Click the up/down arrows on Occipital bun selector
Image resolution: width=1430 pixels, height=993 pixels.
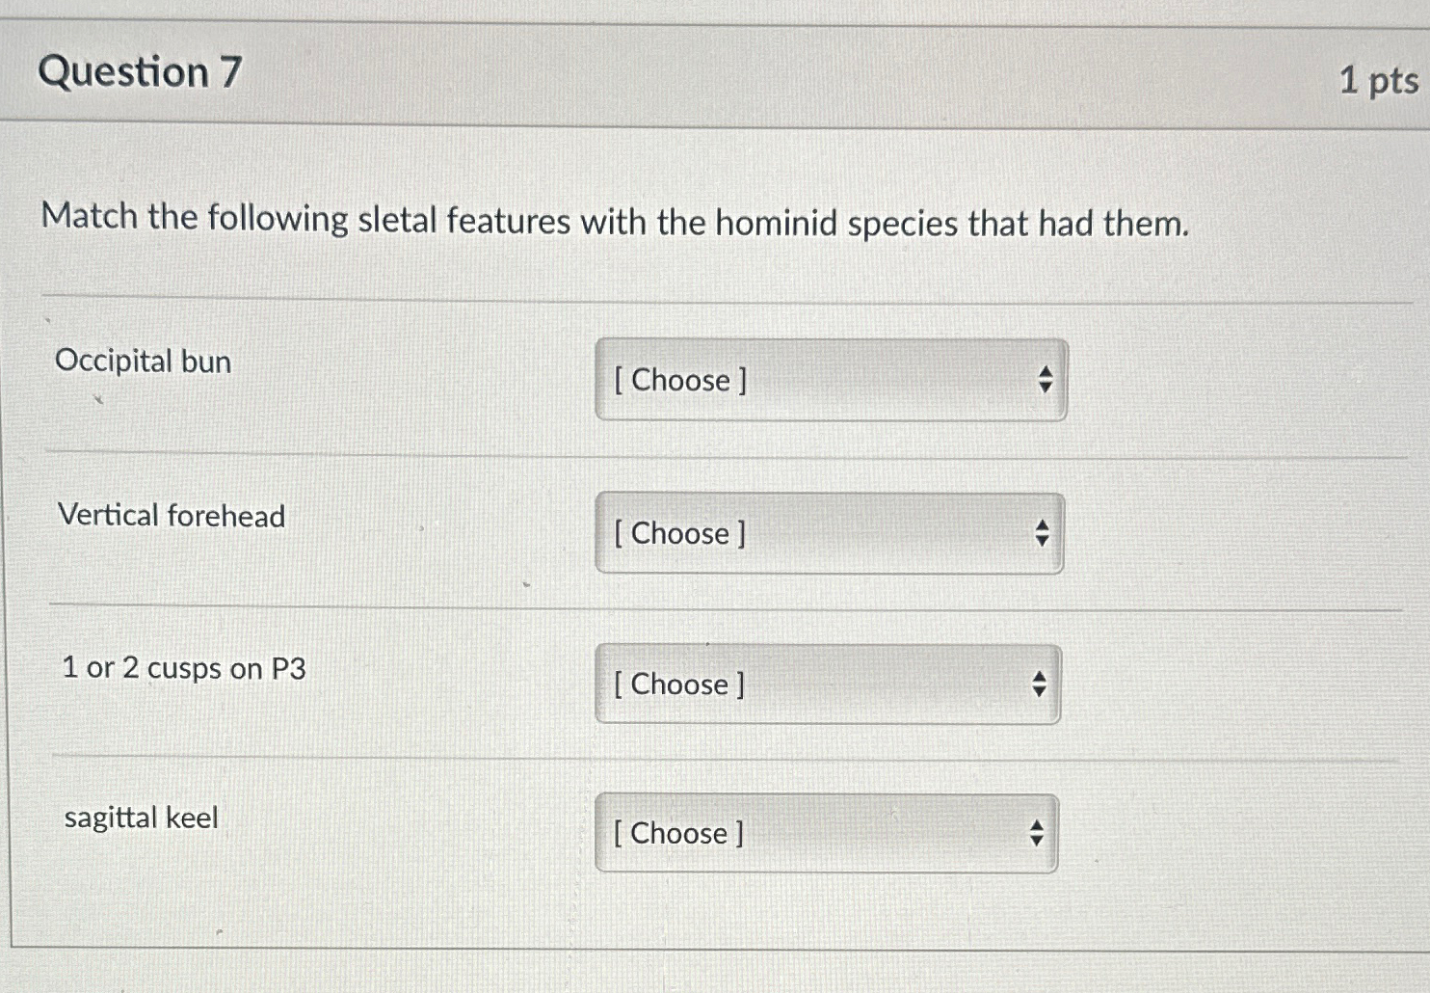click(1045, 379)
